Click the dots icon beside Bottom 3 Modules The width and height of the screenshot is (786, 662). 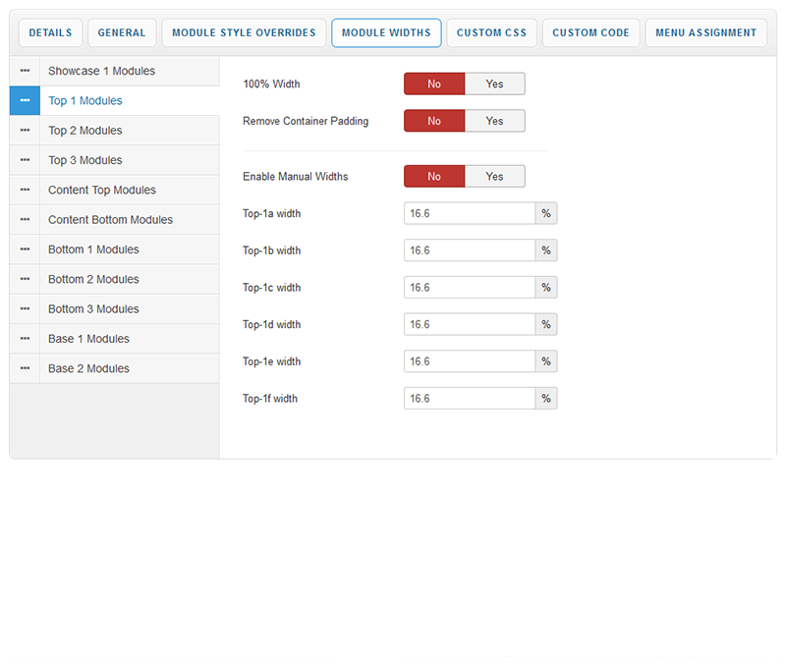(x=25, y=308)
